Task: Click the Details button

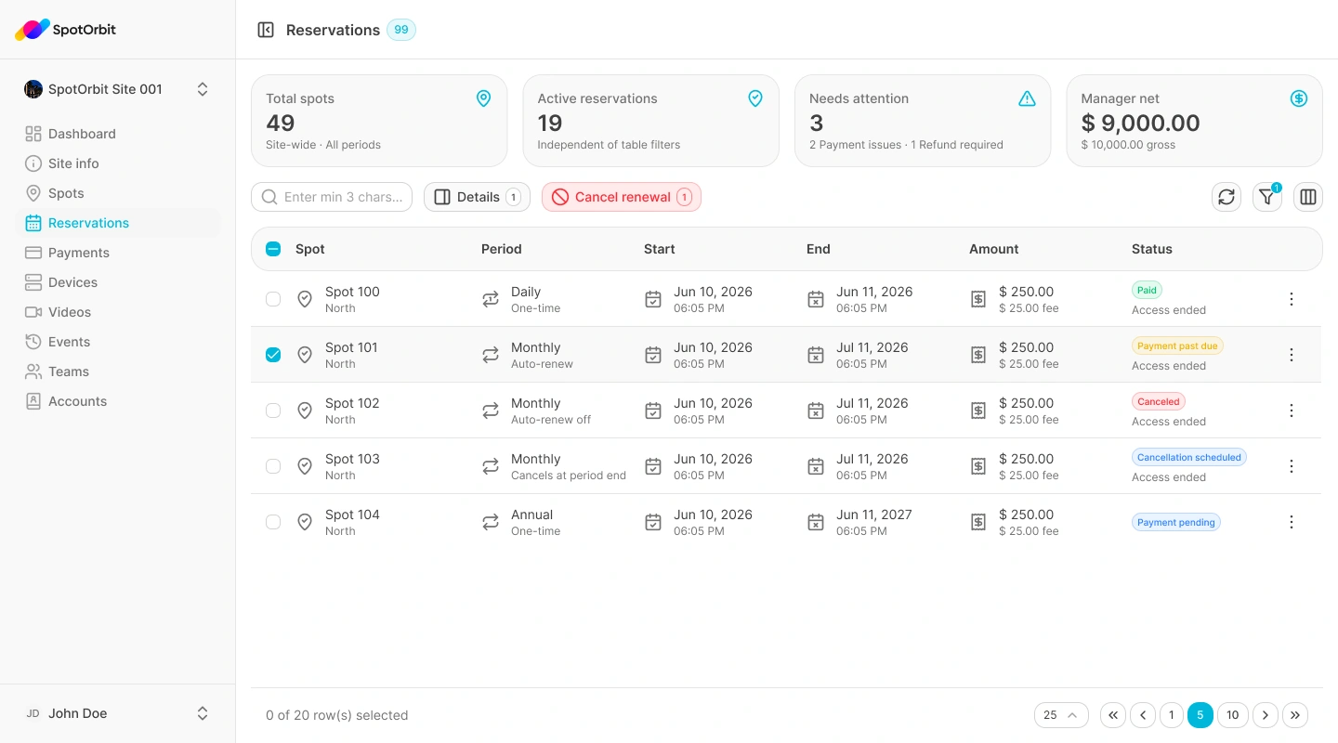Action: click(477, 197)
